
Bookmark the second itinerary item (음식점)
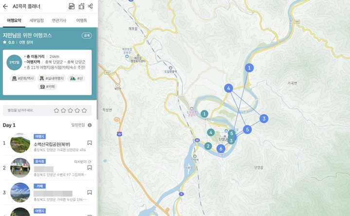[89, 168]
